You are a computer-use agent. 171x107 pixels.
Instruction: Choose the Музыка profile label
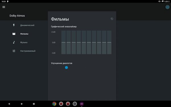(x=24, y=42)
